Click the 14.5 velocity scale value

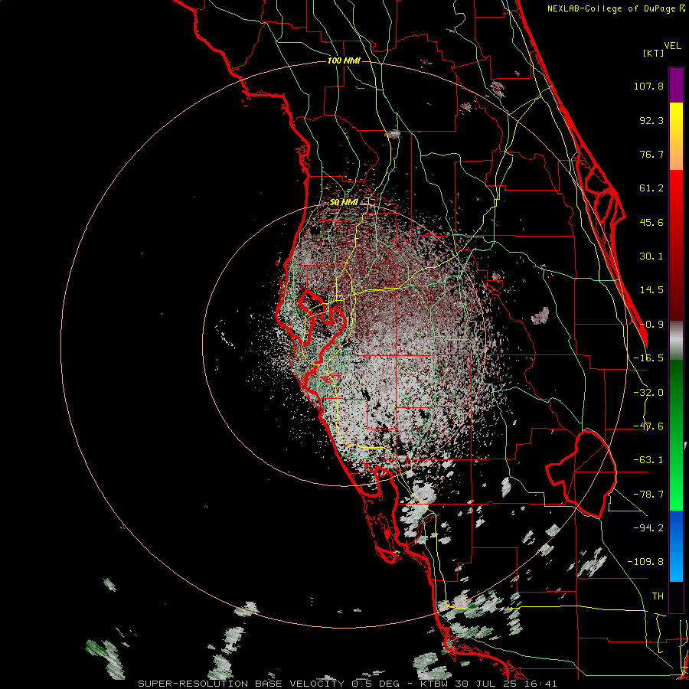point(651,290)
